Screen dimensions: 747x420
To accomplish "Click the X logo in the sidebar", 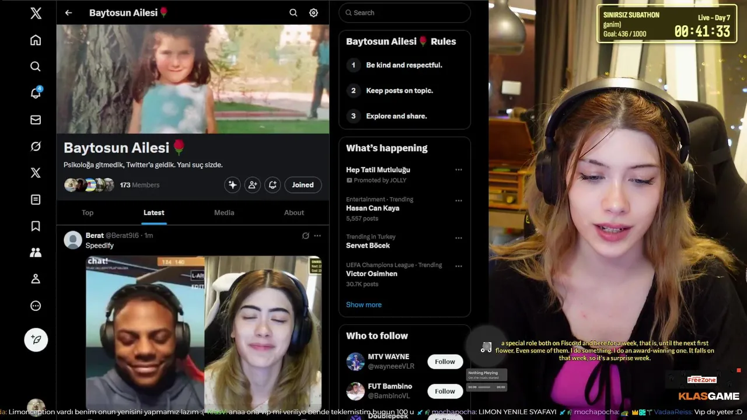I will (x=36, y=13).
